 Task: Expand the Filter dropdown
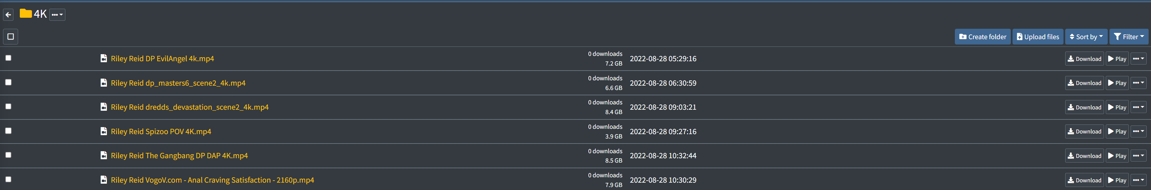(x=1129, y=37)
